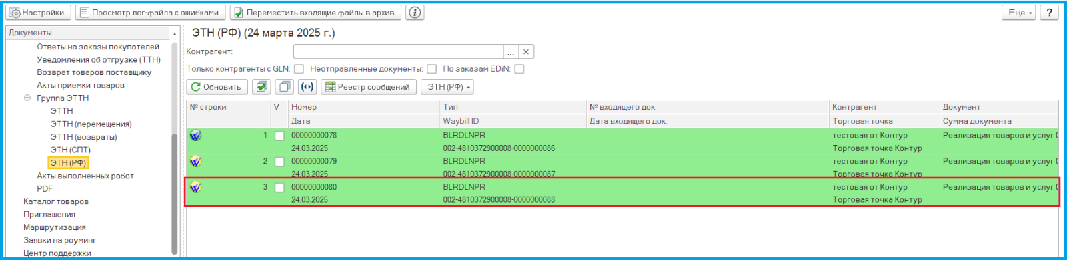
Task: Click the document status icon in row 1
Action: (x=195, y=136)
